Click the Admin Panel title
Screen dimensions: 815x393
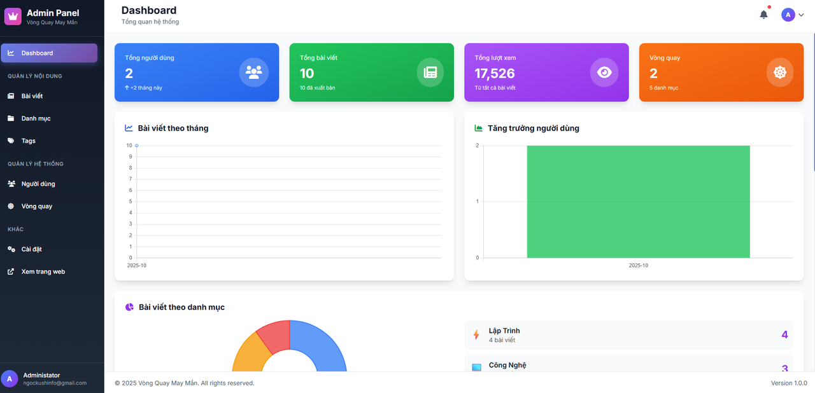(x=53, y=13)
